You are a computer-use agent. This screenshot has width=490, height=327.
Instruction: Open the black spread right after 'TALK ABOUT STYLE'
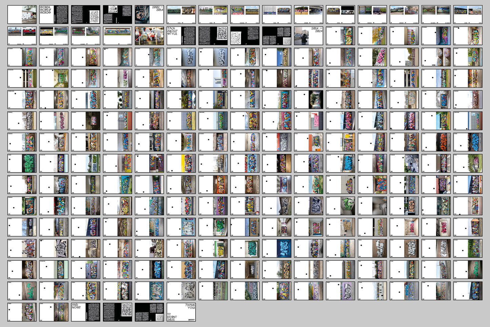213,36
